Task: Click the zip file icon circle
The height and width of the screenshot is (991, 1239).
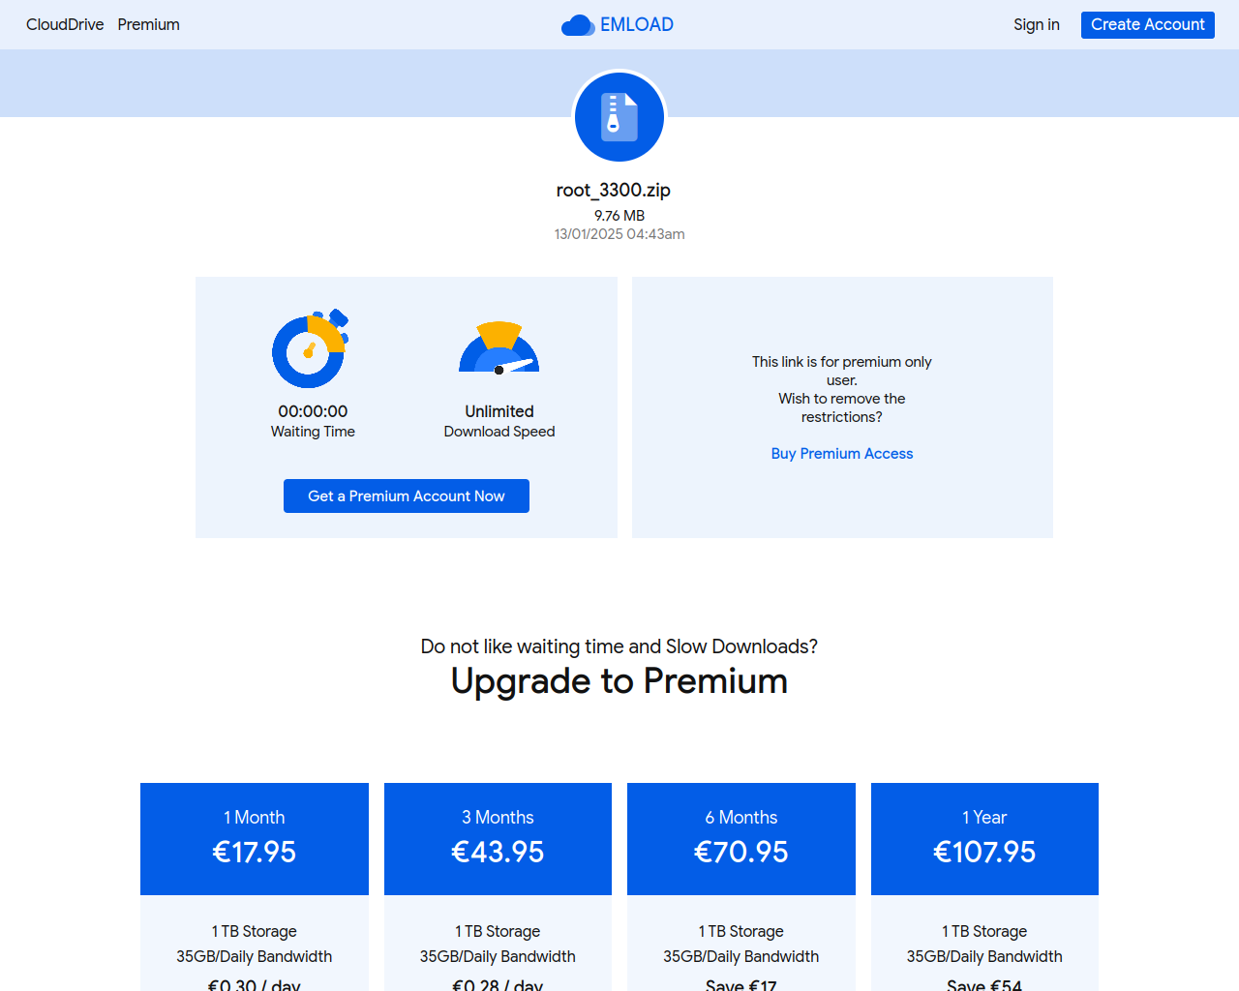Action: click(619, 117)
